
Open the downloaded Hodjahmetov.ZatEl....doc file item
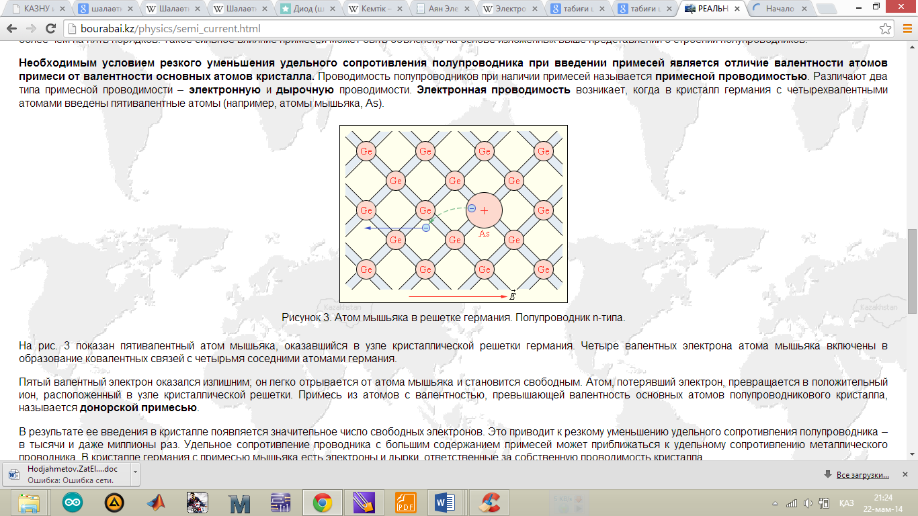(x=66, y=475)
